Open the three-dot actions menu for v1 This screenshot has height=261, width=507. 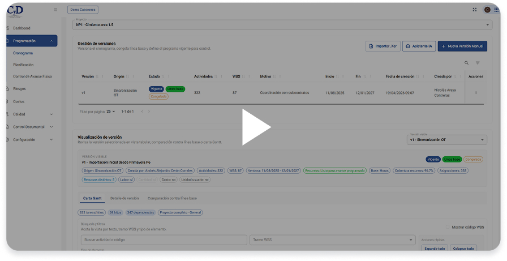click(x=476, y=92)
